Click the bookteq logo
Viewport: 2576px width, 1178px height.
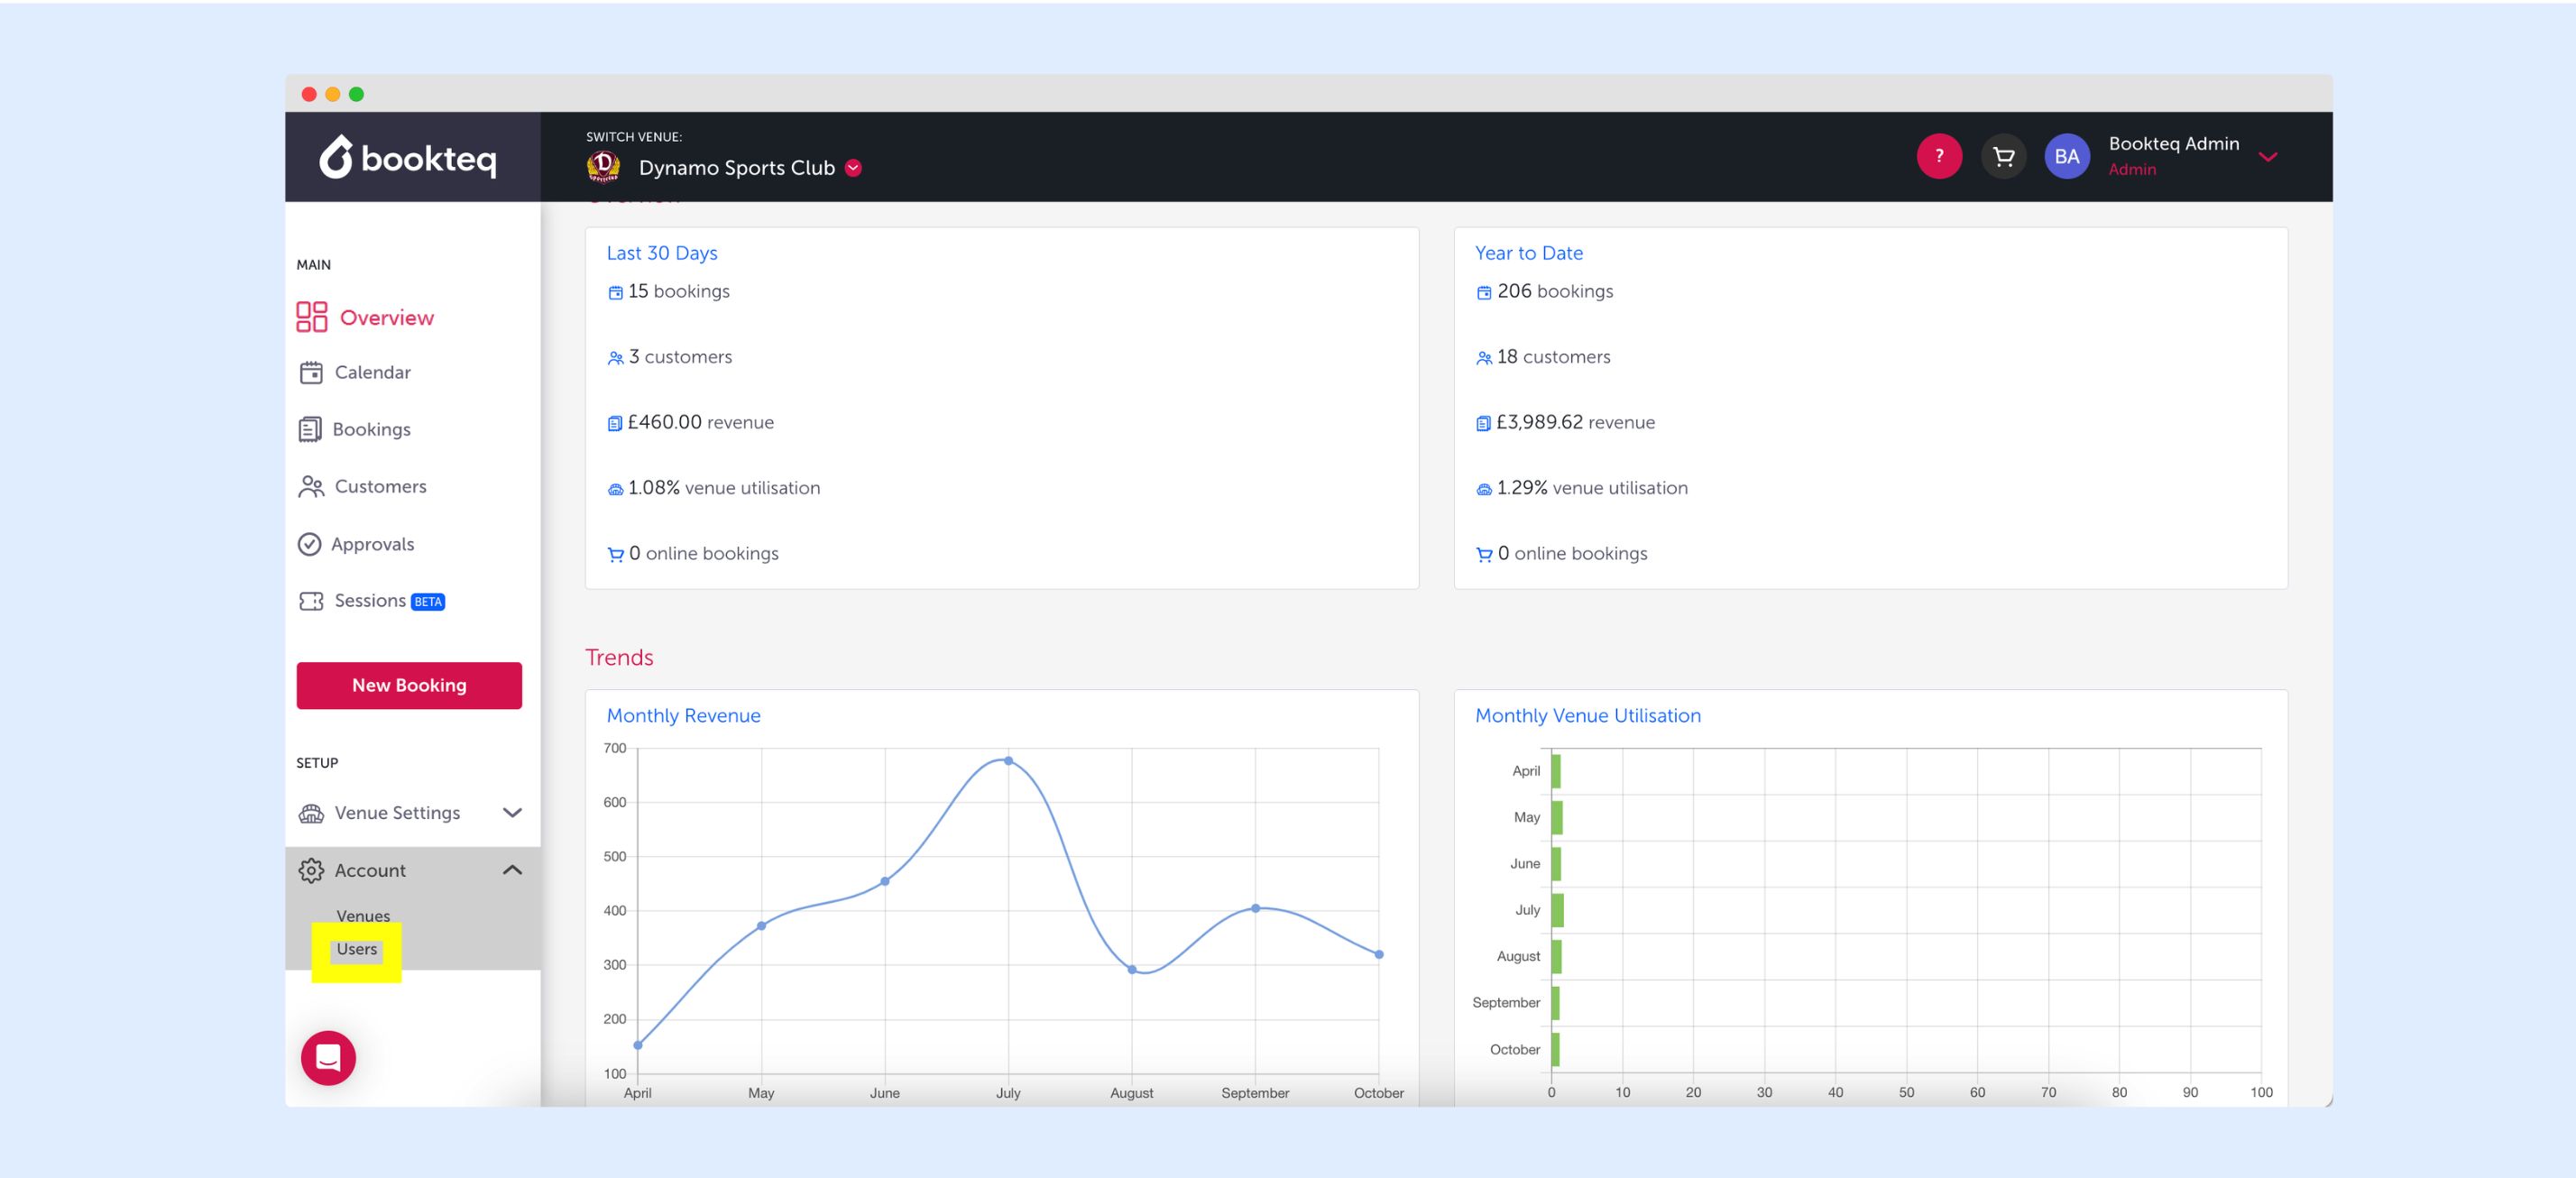pos(408,158)
